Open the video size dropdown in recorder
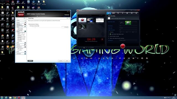 coord(128,28)
